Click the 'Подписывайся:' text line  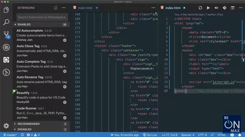click(142, 68)
